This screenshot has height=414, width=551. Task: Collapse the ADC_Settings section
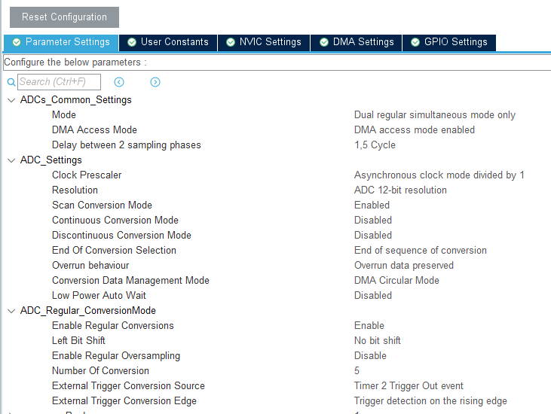(11, 160)
